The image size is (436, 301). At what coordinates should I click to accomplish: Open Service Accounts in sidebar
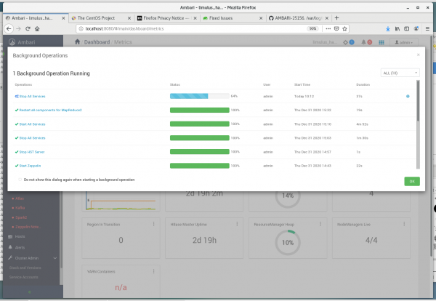point(24,277)
